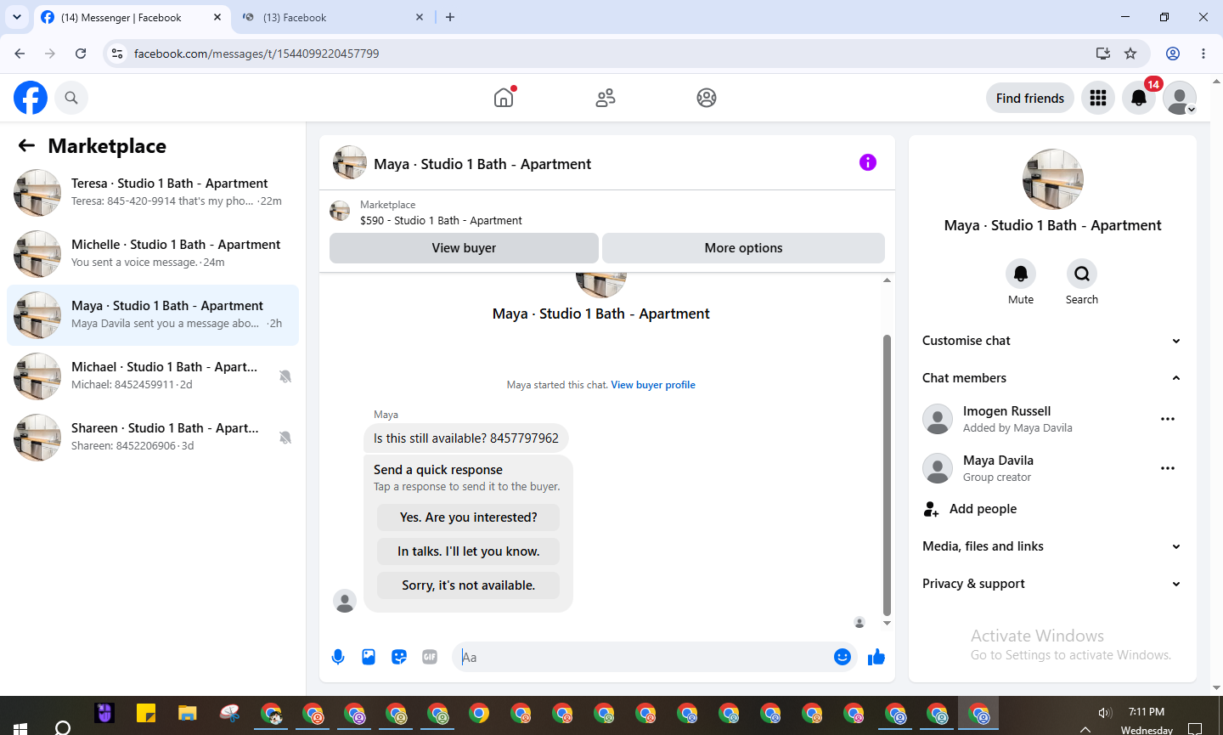Bookmark this page with the star
The width and height of the screenshot is (1223, 735).
[1130, 54]
